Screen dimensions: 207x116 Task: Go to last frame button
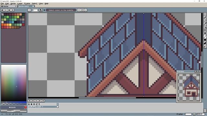click(43, 101)
